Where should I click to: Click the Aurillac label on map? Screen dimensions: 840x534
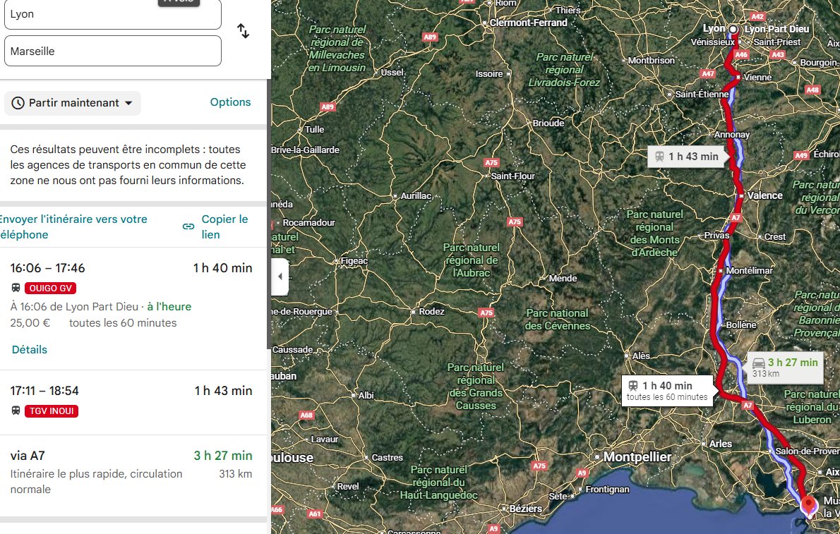point(416,195)
